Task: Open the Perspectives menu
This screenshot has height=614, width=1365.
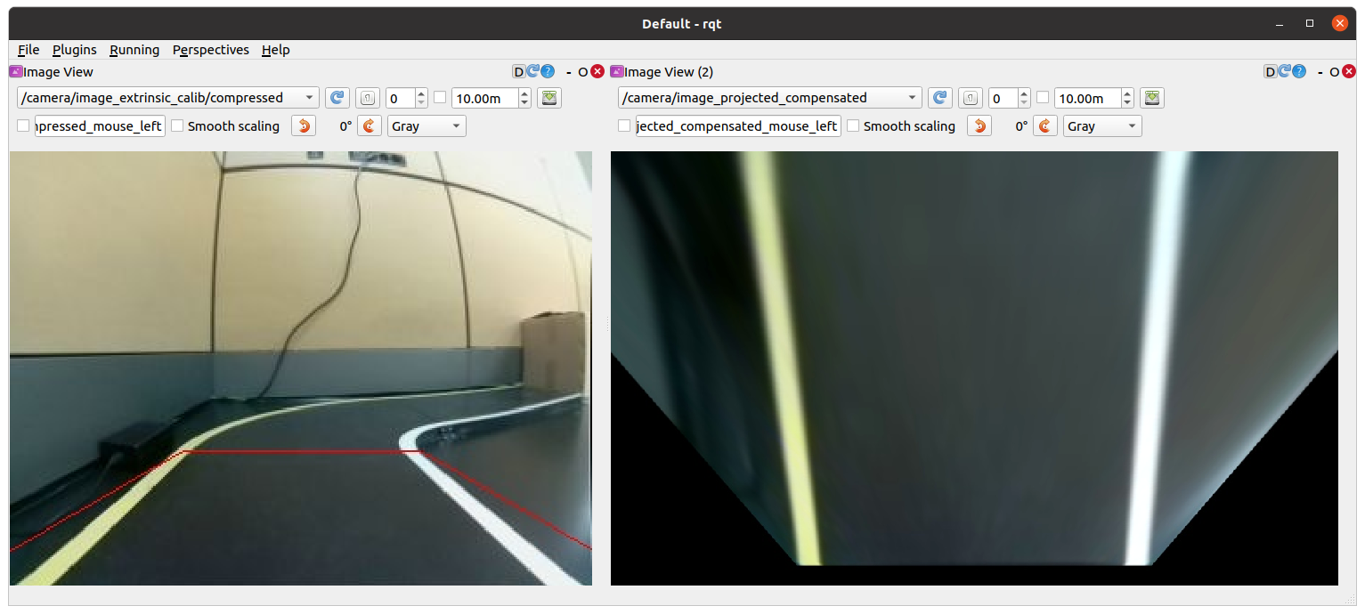Action: click(x=210, y=50)
